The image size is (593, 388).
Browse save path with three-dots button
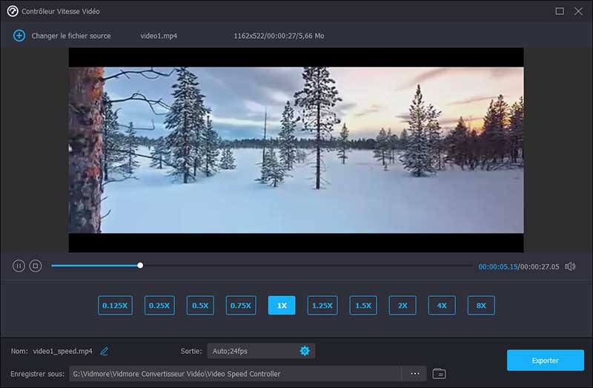tap(414, 374)
